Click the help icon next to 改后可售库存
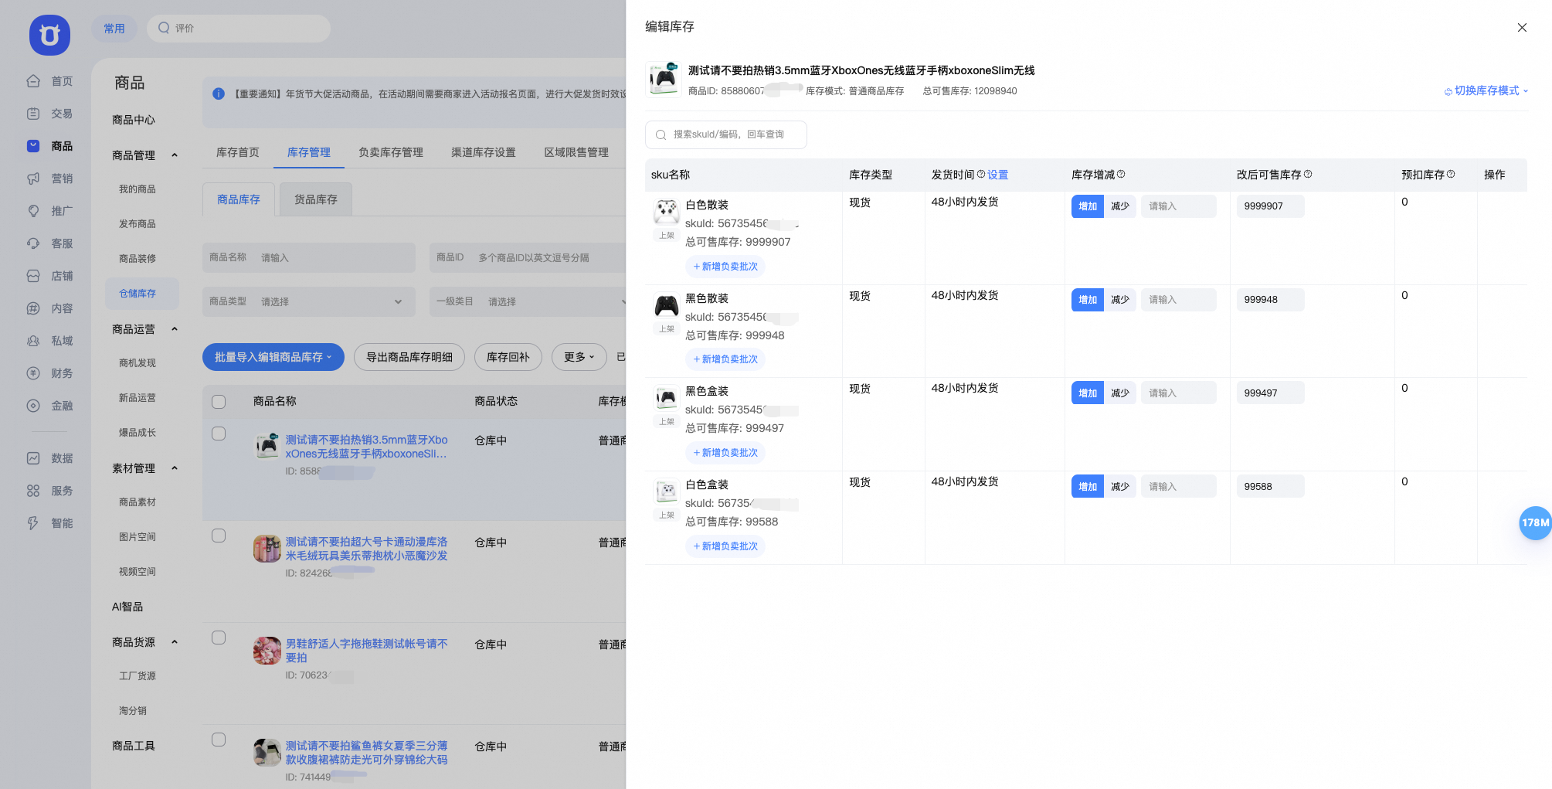 pyautogui.click(x=1308, y=174)
